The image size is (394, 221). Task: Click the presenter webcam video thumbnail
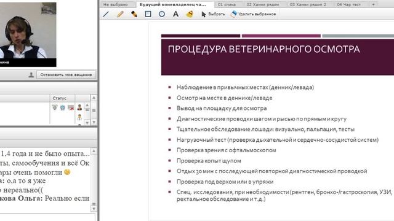point(28,34)
